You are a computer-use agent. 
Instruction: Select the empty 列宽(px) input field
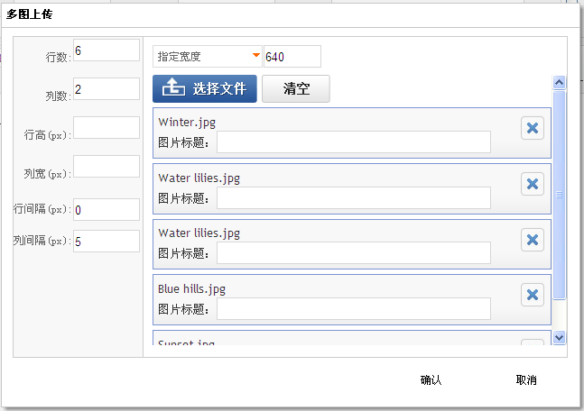click(106, 167)
